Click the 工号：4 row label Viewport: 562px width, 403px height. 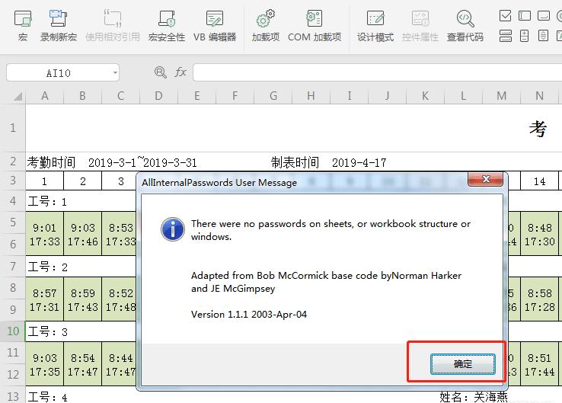tap(48, 397)
